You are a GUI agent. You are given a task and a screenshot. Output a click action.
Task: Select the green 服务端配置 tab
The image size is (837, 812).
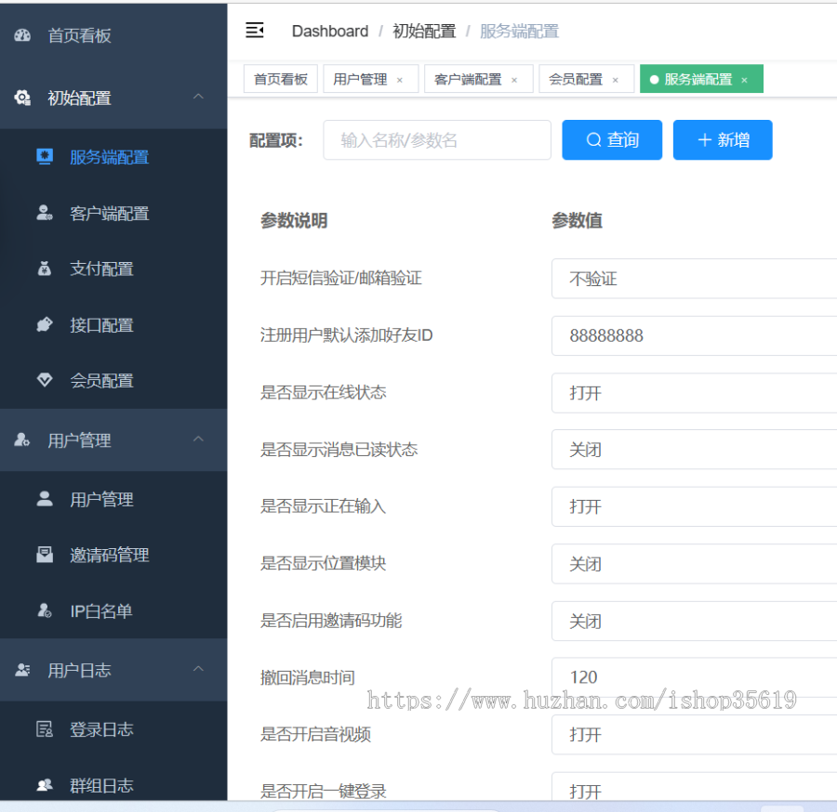[701, 79]
